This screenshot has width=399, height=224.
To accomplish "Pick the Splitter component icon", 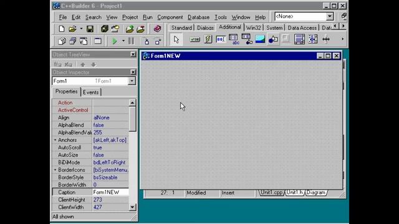I will pos(326,39).
